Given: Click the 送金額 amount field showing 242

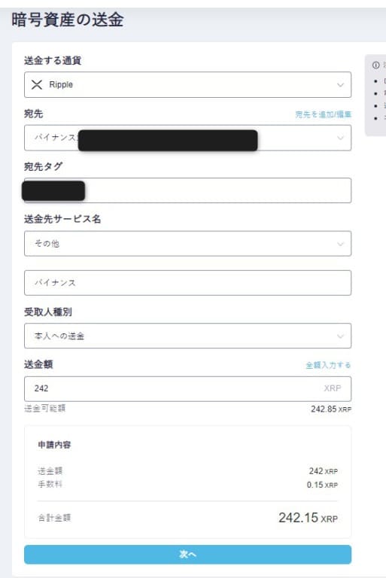Looking at the screenshot, I should pos(187,389).
